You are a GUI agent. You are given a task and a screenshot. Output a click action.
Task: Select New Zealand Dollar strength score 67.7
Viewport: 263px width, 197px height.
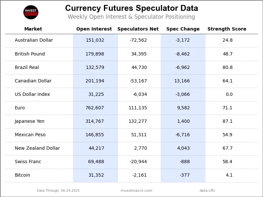(x=227, y=148)
